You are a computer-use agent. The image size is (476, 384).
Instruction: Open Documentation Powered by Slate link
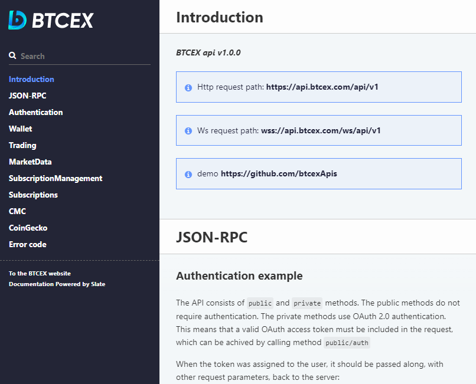[57, 284]
